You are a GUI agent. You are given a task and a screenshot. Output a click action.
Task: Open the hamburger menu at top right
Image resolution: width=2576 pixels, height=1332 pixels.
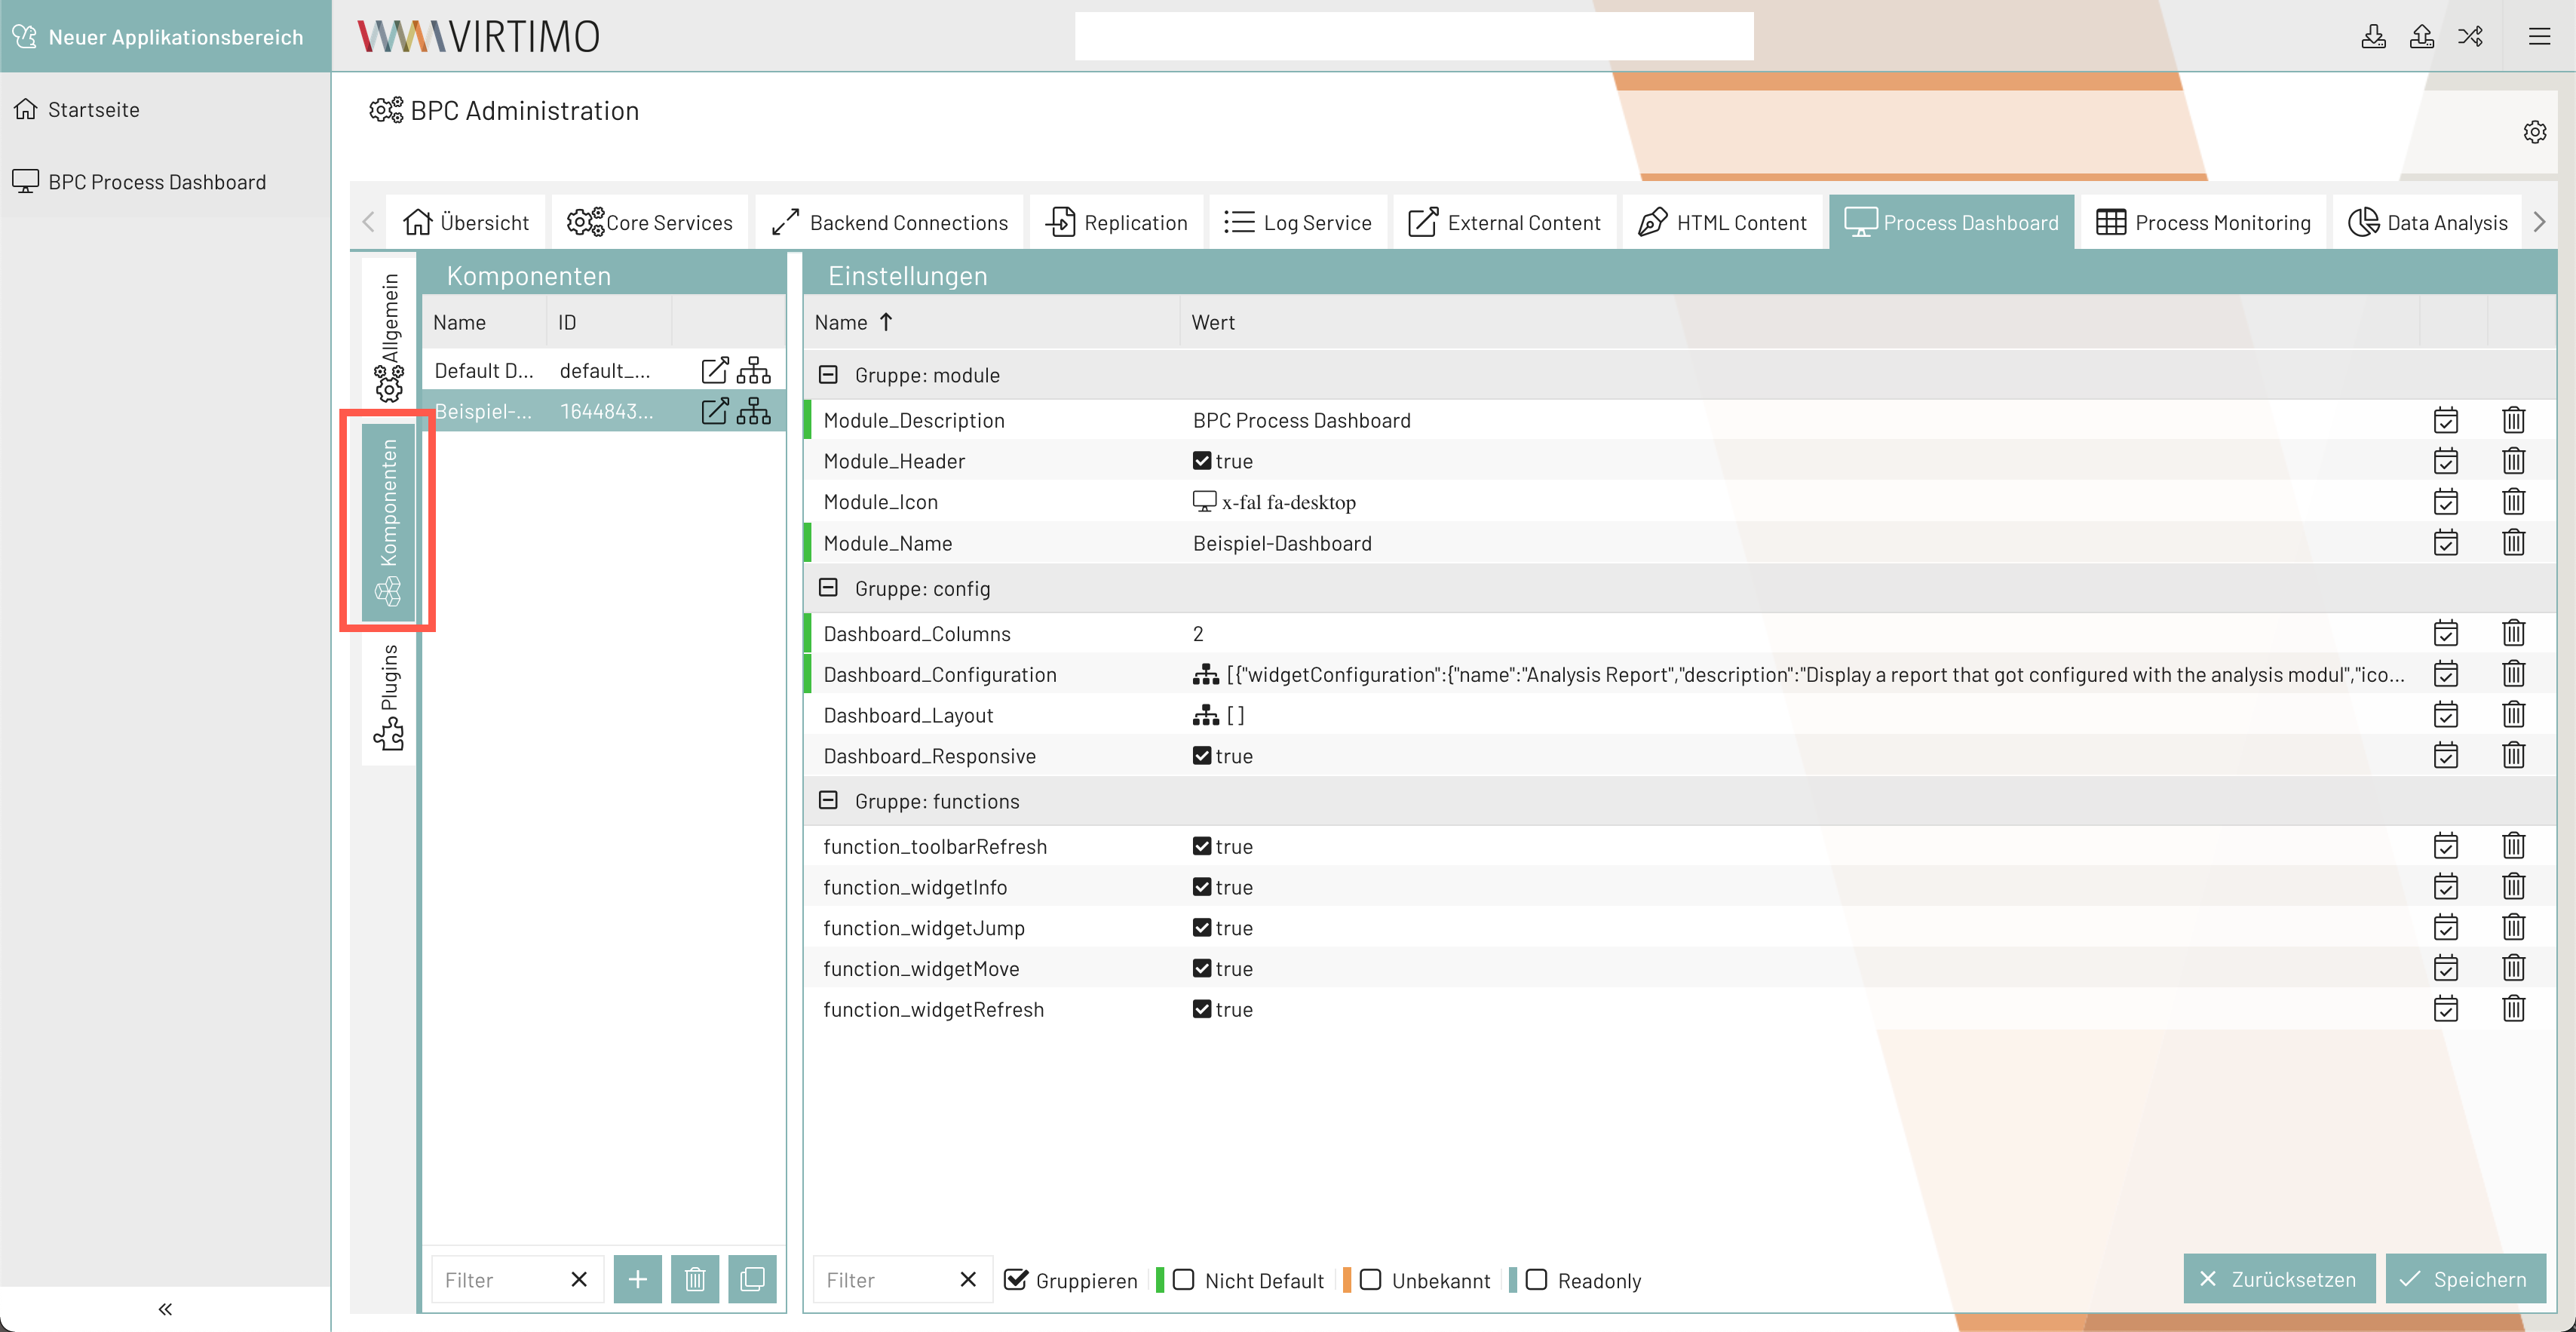(x=2539, y=37)
